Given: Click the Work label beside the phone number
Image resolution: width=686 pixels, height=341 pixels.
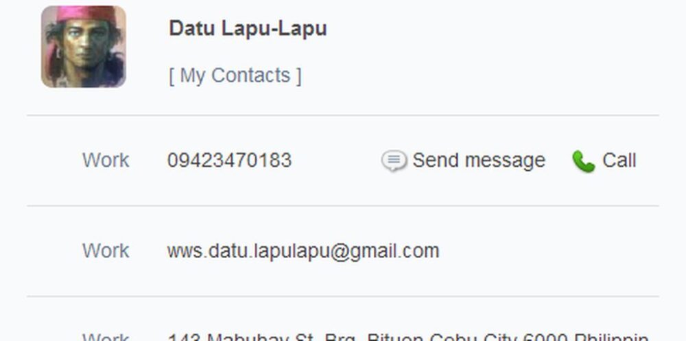Looking at the screenshot, I should (106, 161).
